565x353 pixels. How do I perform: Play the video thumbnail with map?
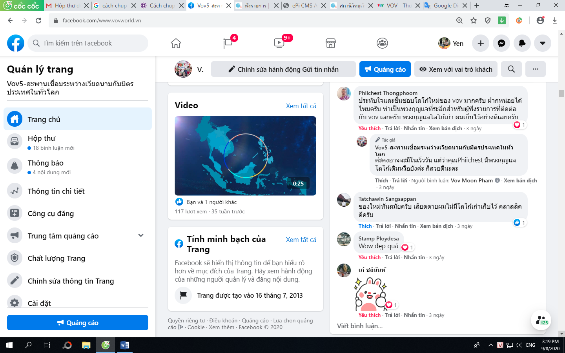[245, 156]
